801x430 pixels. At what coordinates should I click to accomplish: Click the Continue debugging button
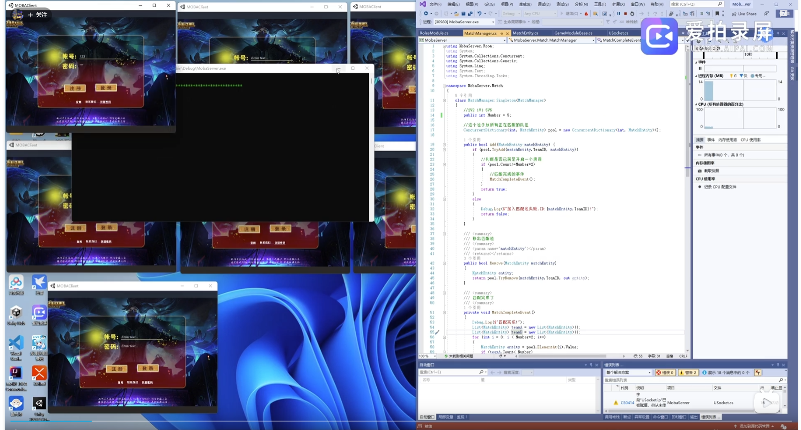click(569, 14)
